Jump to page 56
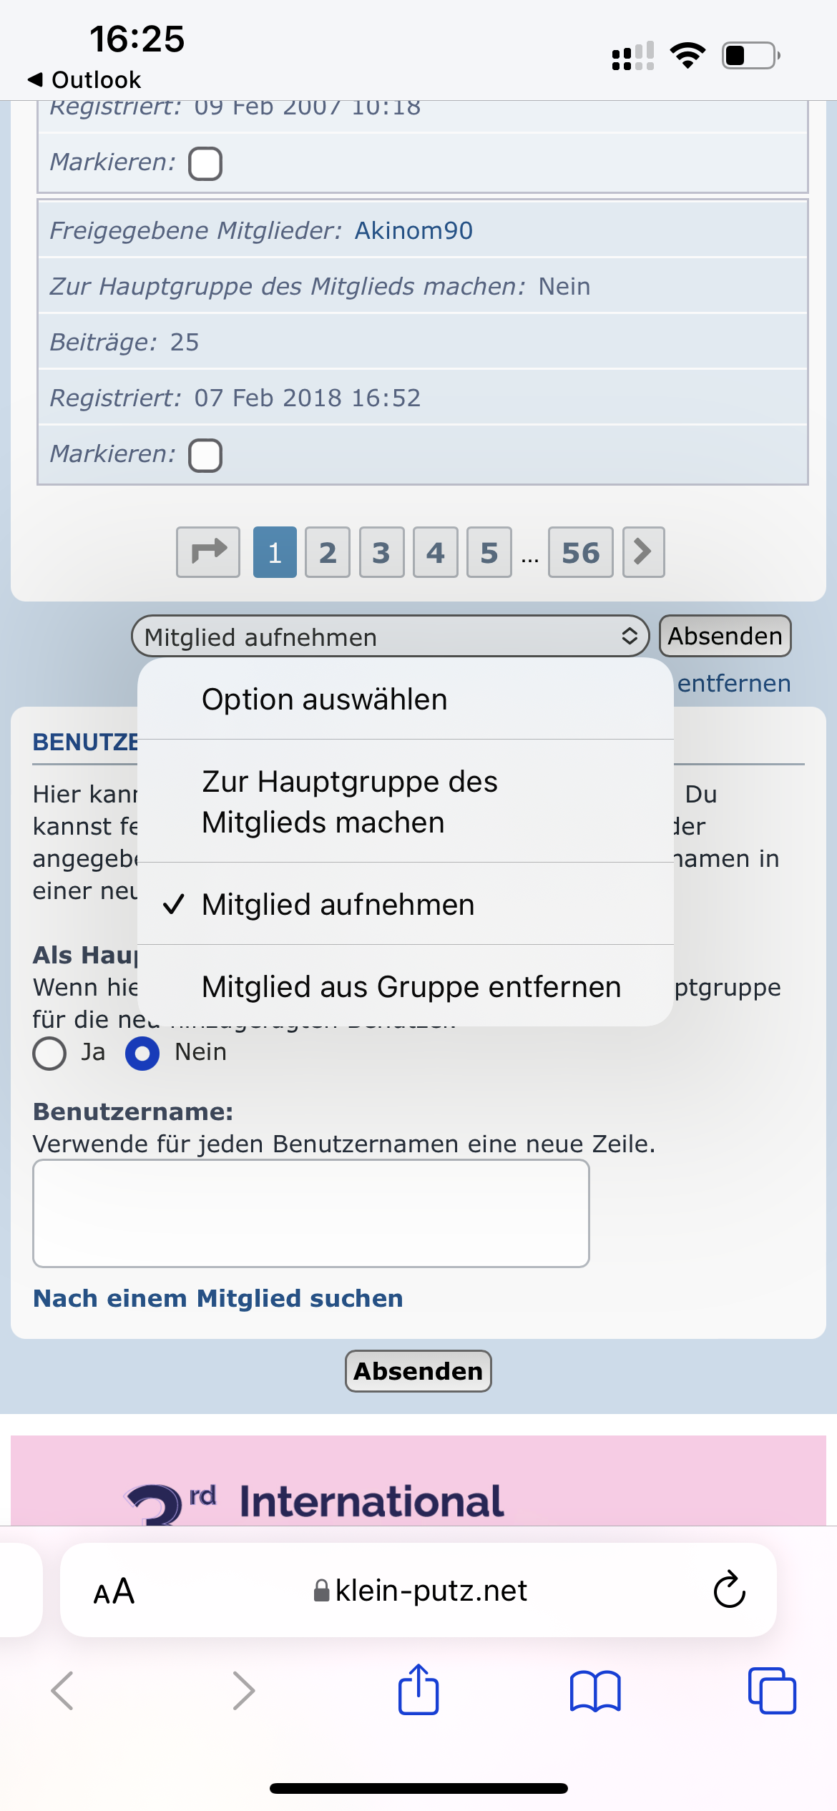This screenshot has height=1811, width=837. point(580,552)
